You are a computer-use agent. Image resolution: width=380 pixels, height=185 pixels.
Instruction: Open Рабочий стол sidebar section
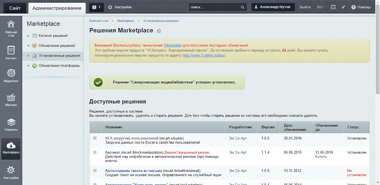tap(11, 28)
